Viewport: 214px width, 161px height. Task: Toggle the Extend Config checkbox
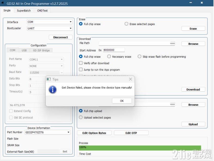[x=11, y=111]
